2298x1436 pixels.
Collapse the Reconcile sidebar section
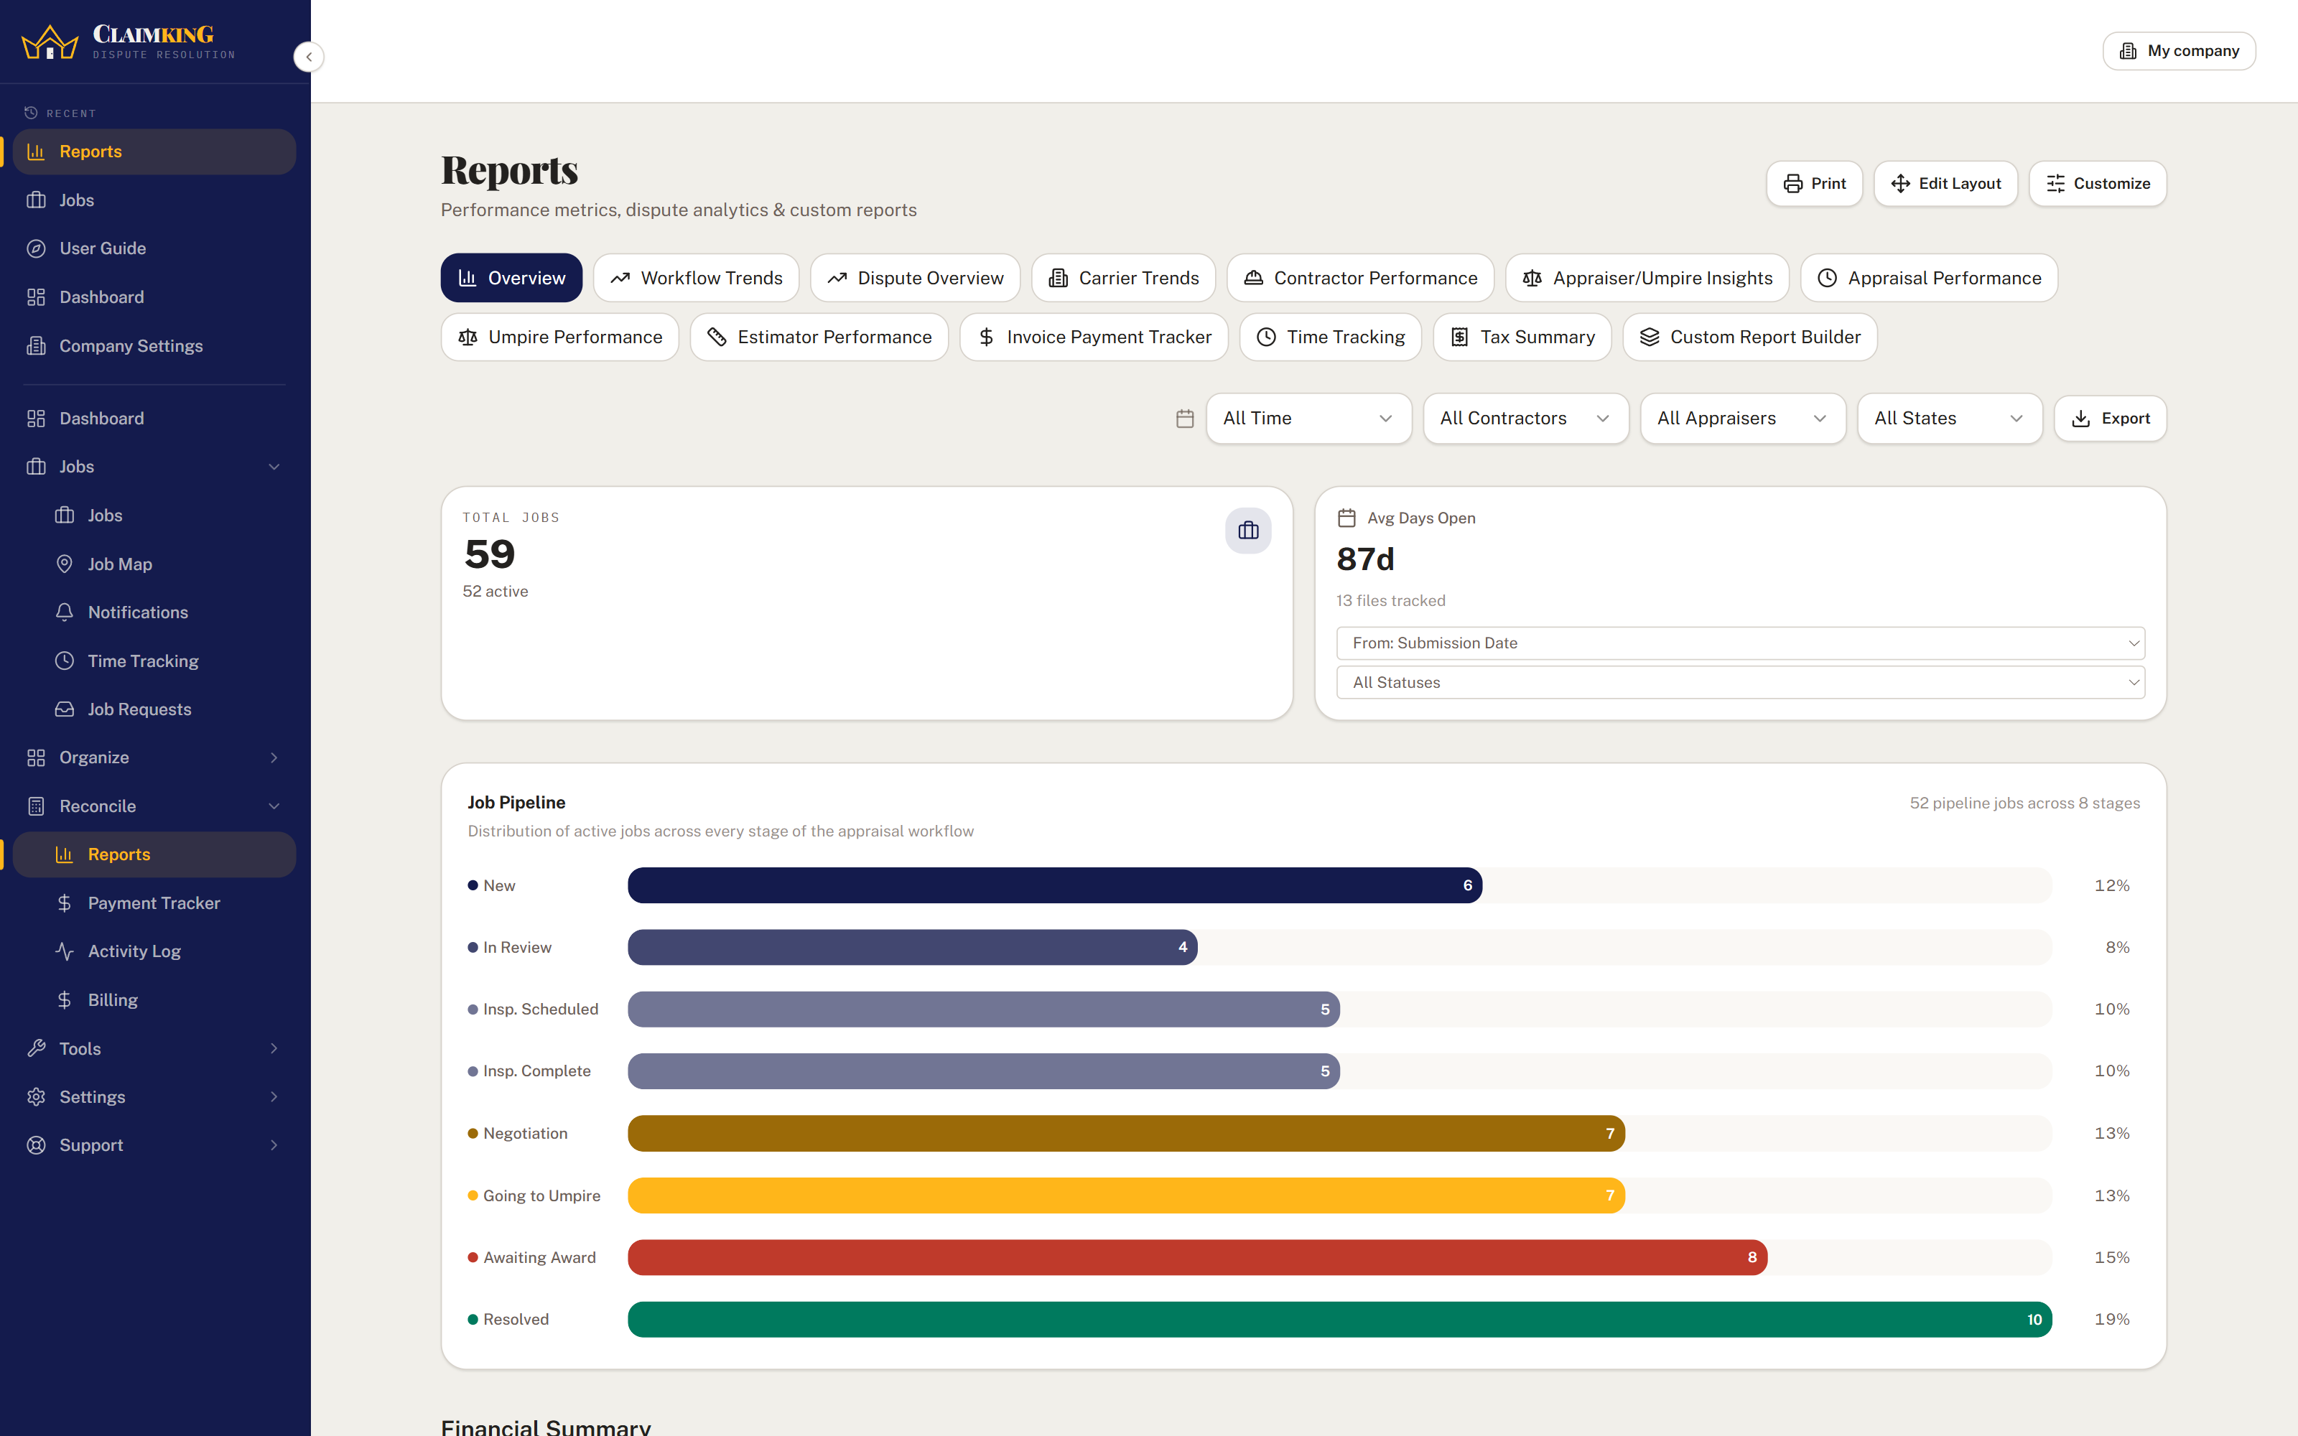coord(155,806)
